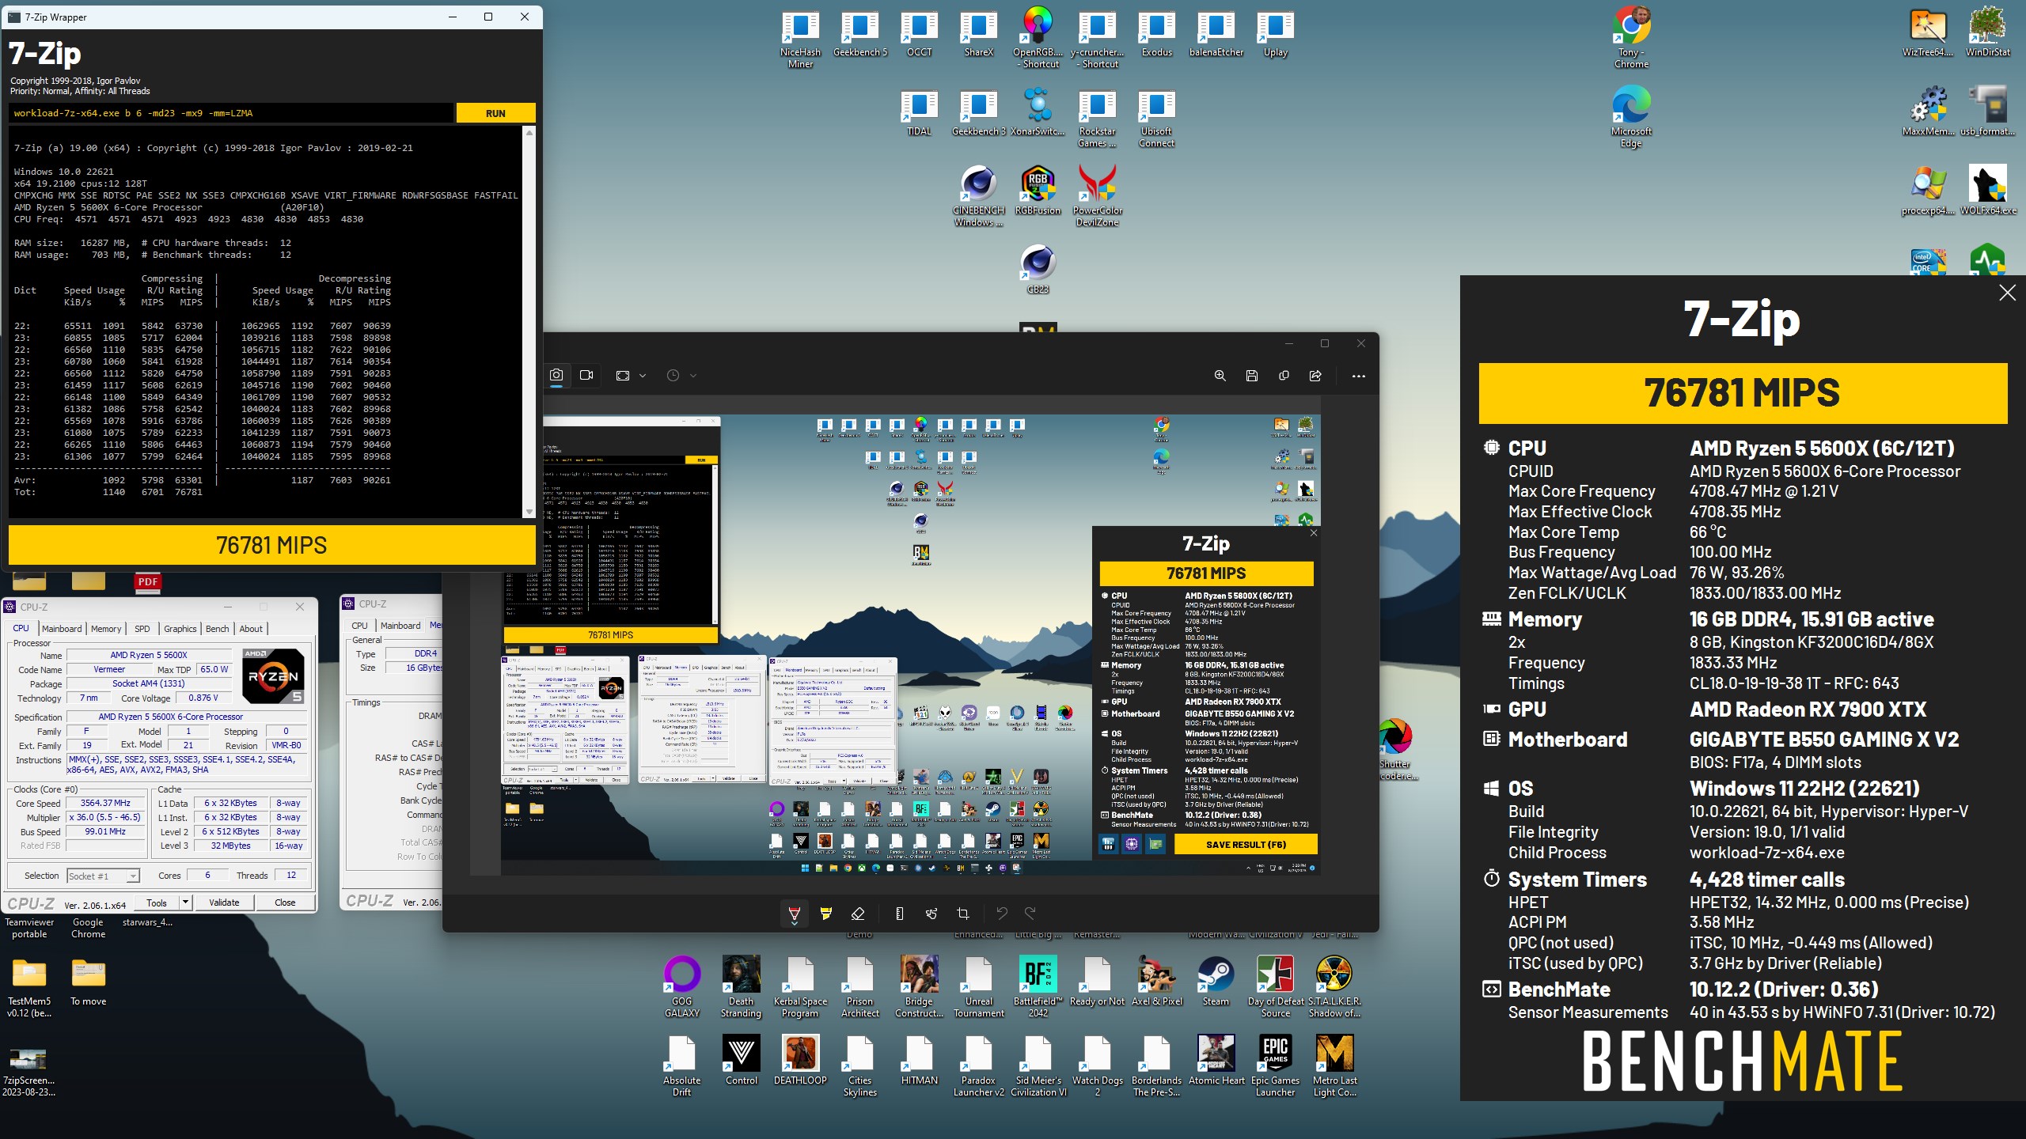Click the zoom magnifier in Snipping Tool
The image size is (2026, 1139).
click(1220, 376)
